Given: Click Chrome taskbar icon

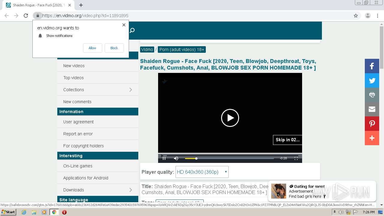Looking at the screenshot, I should [54, 212].
